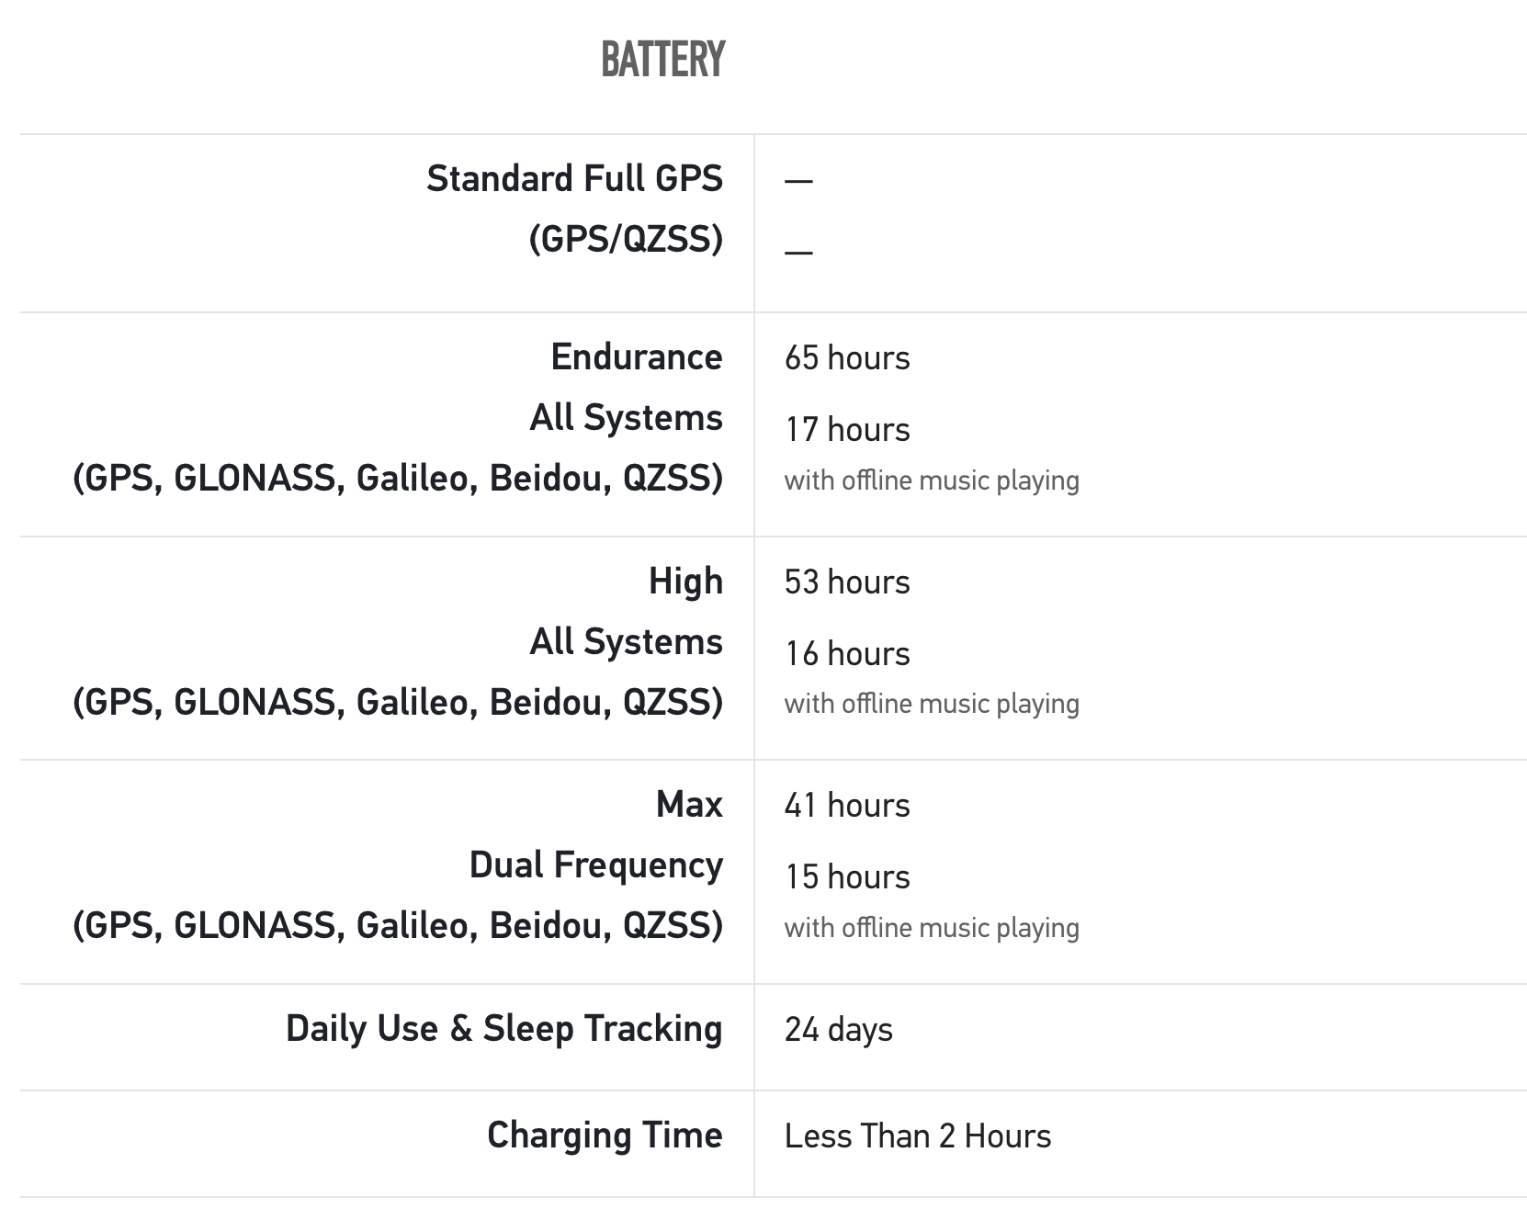Select the High mode label
This screenshot has width=1527, height=1209.
(x=684, y=581)
